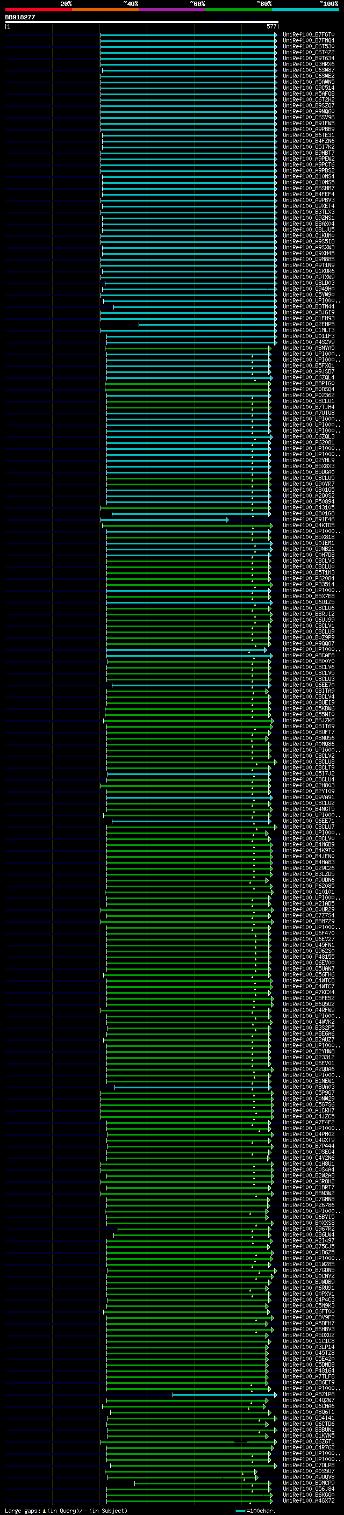The width and height of the screenshot is (344, 1515).
Task: Click the shortened cyan bar in the Q2EHP5 row
Action: pyautogui.click(x=207, y=325)
